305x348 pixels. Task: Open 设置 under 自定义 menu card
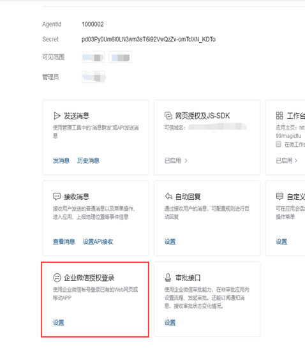[x=281, y=241]
